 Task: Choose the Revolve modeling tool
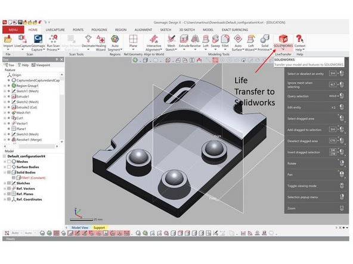(x=195, y=39)
